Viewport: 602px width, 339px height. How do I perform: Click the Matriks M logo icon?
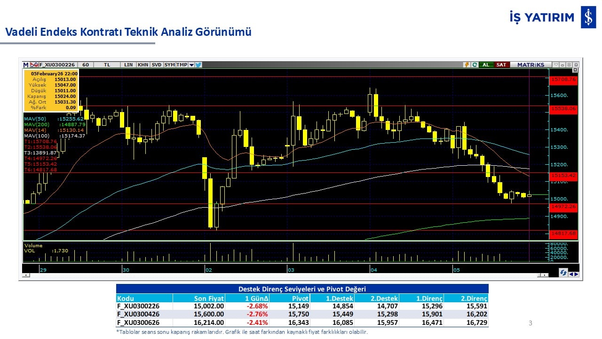point(26,65)
